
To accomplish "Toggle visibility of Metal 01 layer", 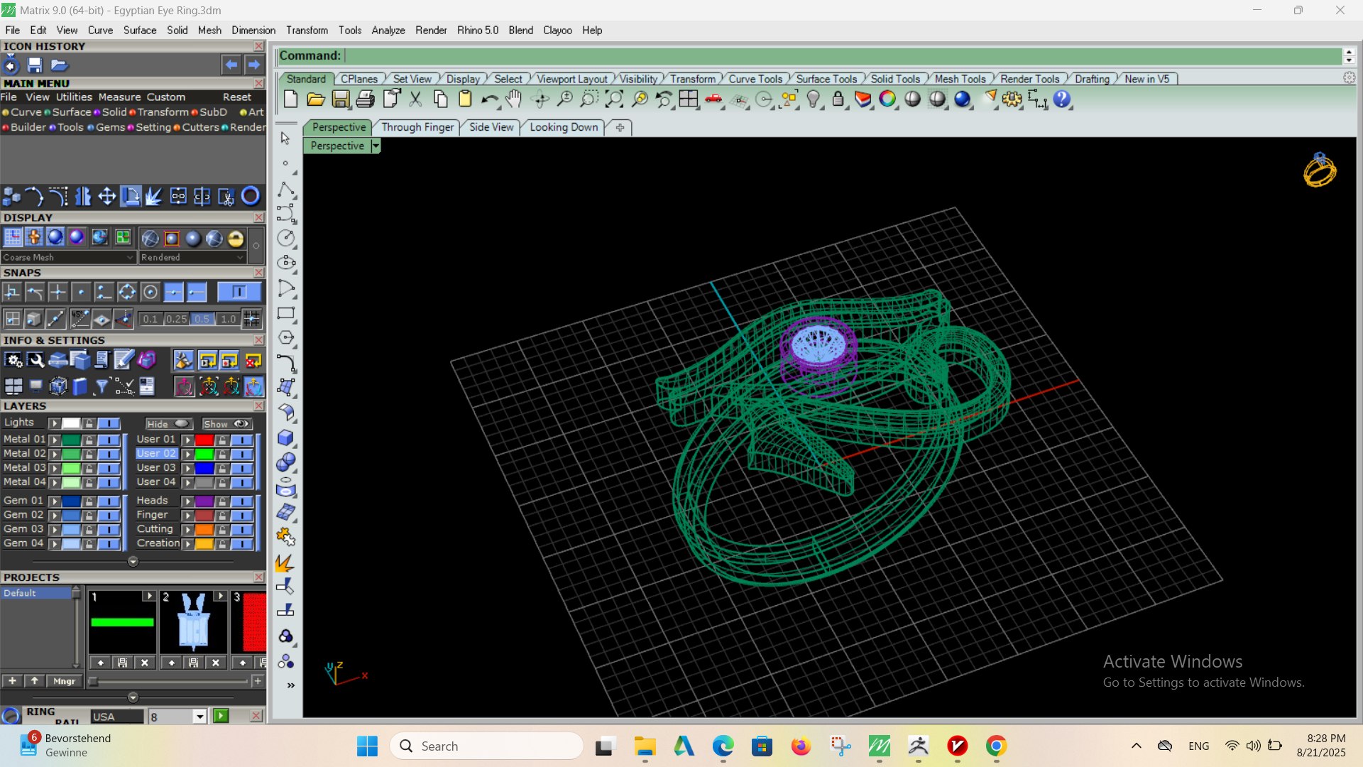I will coord(109,440).
